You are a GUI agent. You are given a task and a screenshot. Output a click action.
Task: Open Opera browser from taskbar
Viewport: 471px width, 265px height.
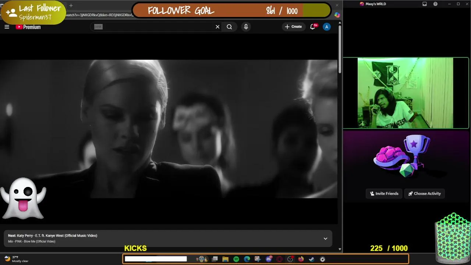click(x=279, y=259)
